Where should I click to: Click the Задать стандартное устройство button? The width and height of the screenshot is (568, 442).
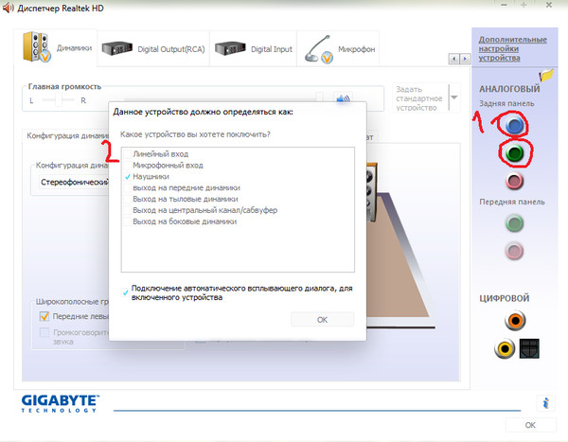tap(420, 98)
